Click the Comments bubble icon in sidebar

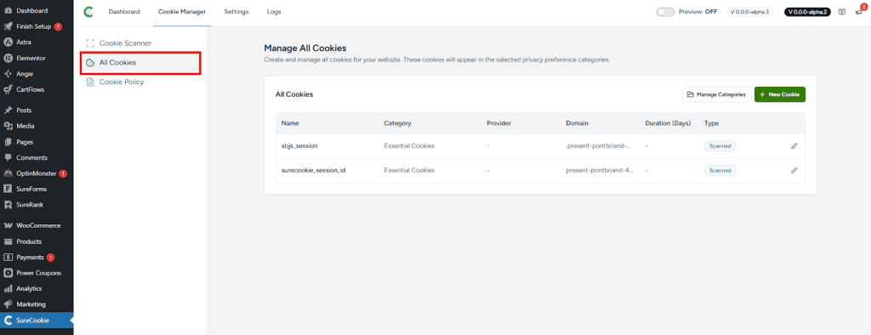pos(8,158)
